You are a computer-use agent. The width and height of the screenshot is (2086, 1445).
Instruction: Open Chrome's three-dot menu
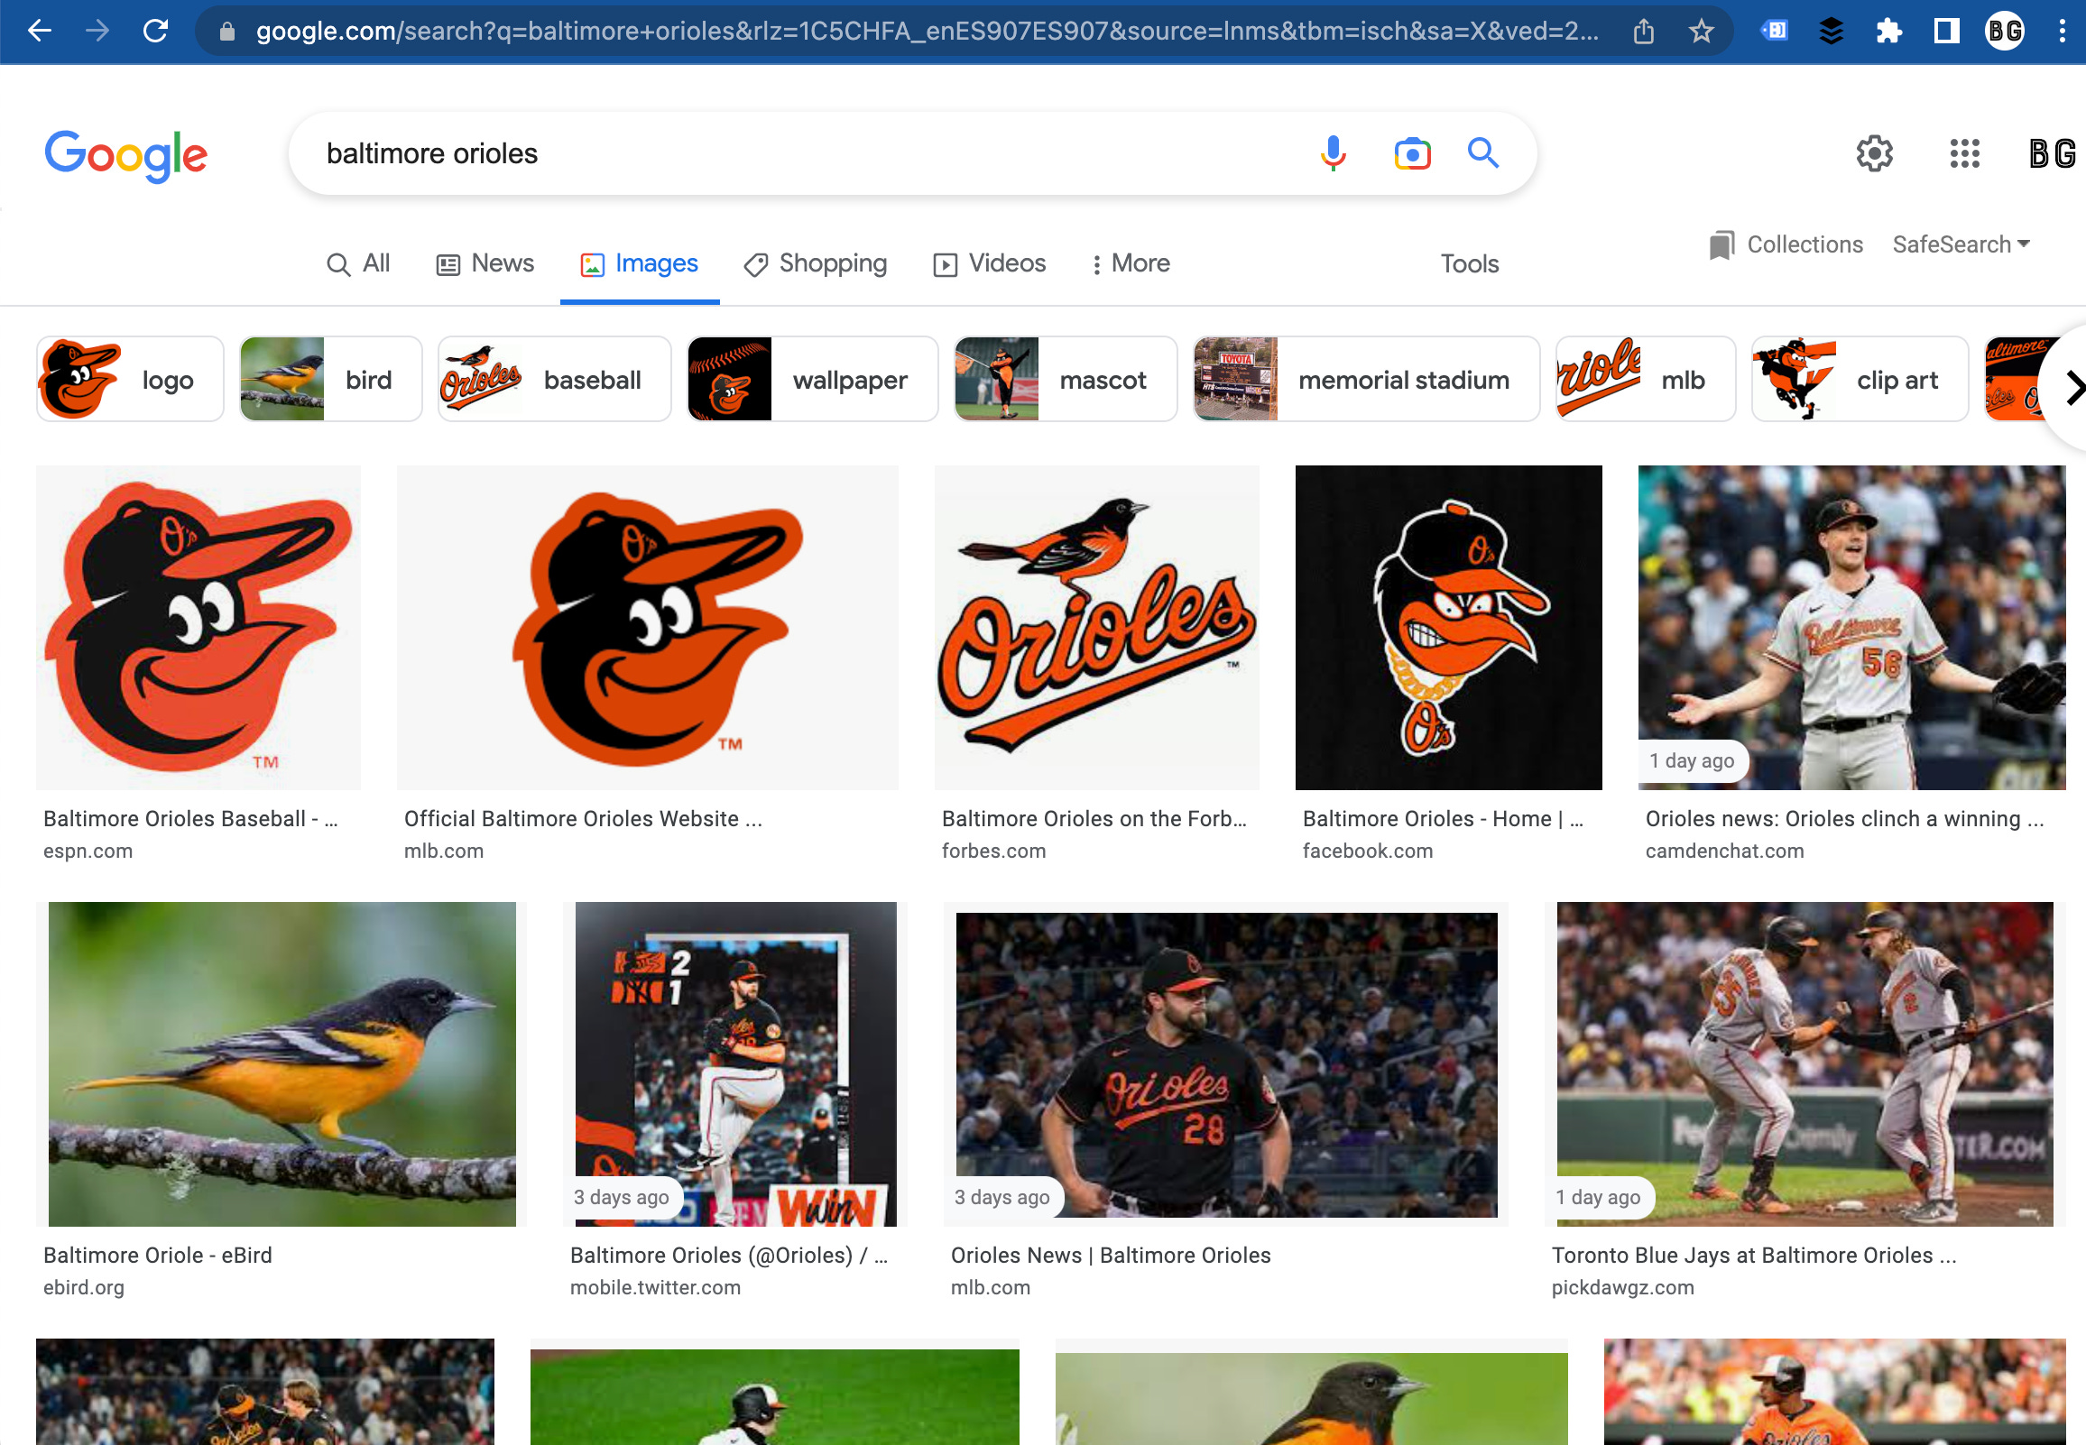click(2063, 32)
